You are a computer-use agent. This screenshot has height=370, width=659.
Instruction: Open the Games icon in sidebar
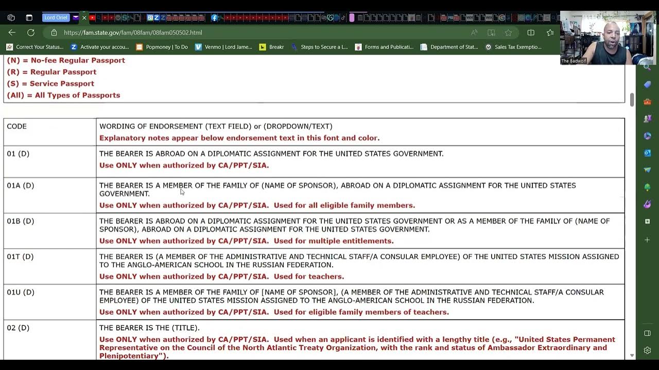(x=647, y=119)
